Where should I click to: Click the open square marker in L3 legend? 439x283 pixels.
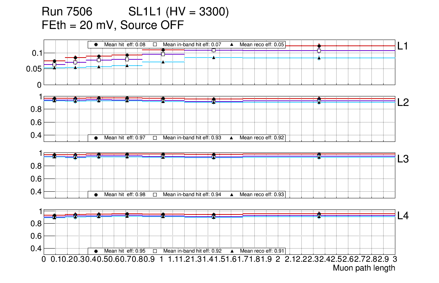155,194
